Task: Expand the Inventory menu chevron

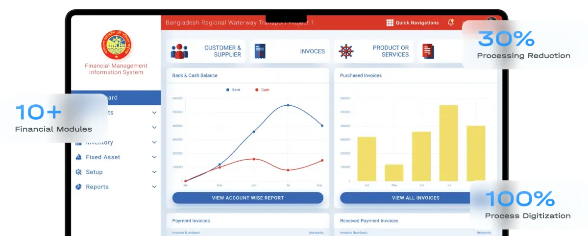Action: tap(154, 142)
